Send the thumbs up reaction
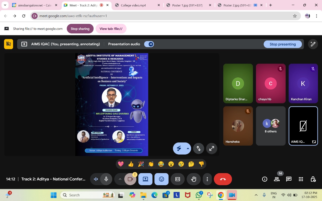The height and width of the screenshot is (201, 322). tap(131, 164)
